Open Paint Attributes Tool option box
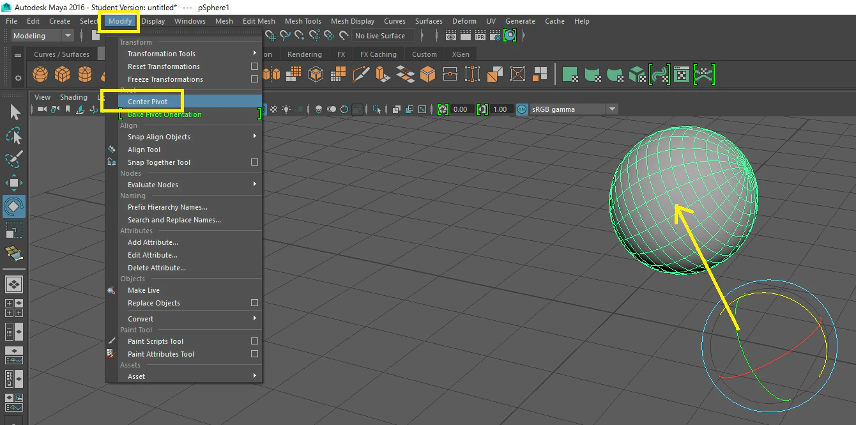 pyautogui.click(x=254, y=354)
